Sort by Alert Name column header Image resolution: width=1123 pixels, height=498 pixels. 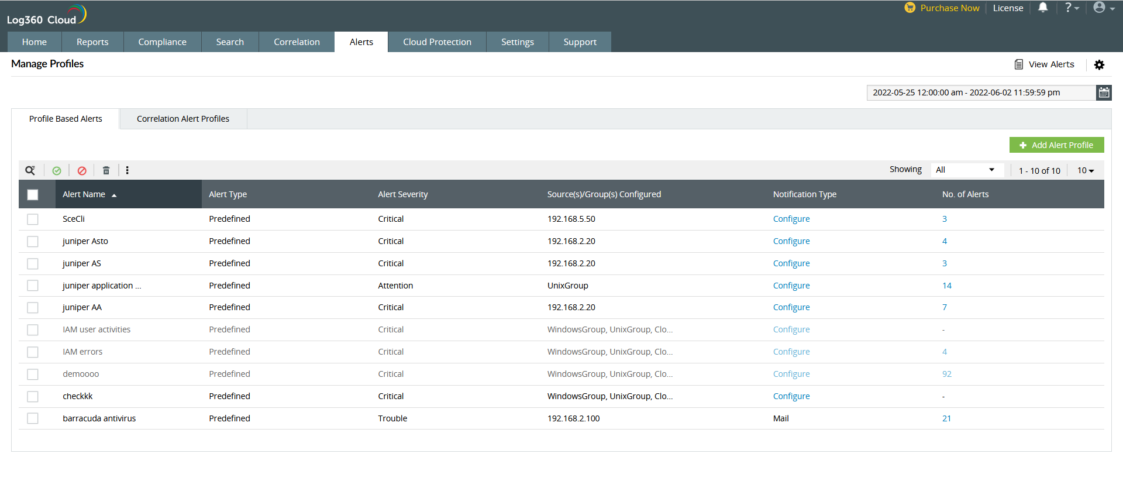(x=84, y=194)
